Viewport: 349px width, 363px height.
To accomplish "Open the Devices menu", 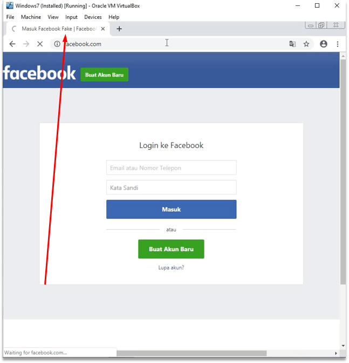I will coord(93,17).
